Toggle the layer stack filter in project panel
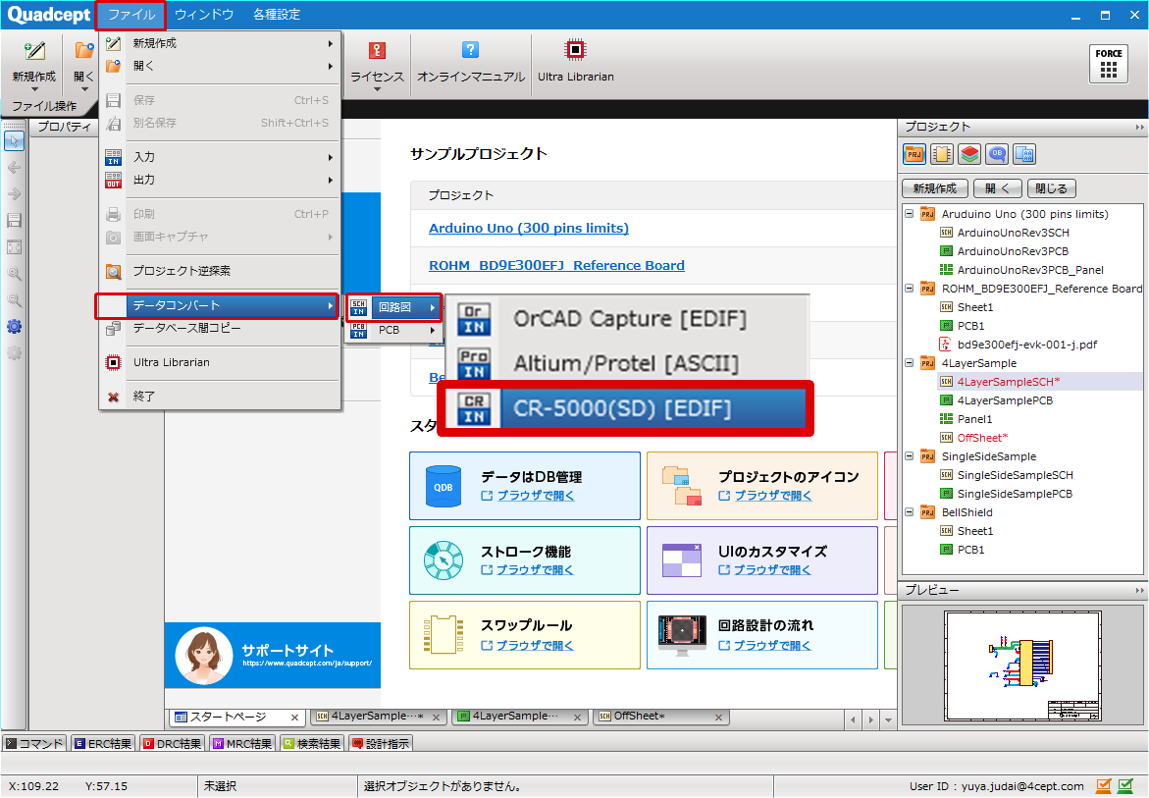 [x=967, y=154]
